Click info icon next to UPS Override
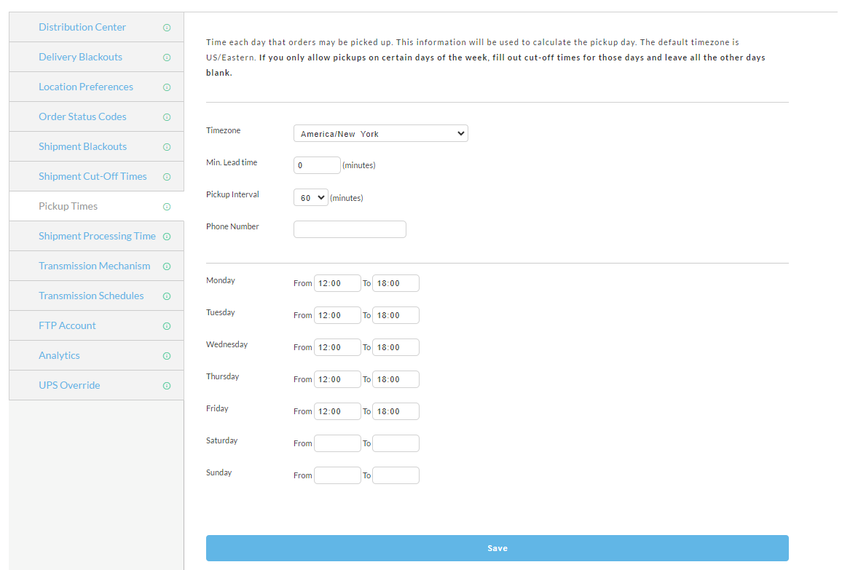Viewport: 842px width, 570px height. click(167, 386)
